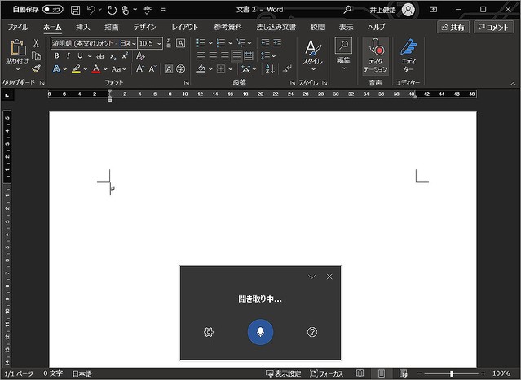Open the References tab
The height and width of the screenshot is (380, 521).
pyautogui.click(x=228, y=27)
